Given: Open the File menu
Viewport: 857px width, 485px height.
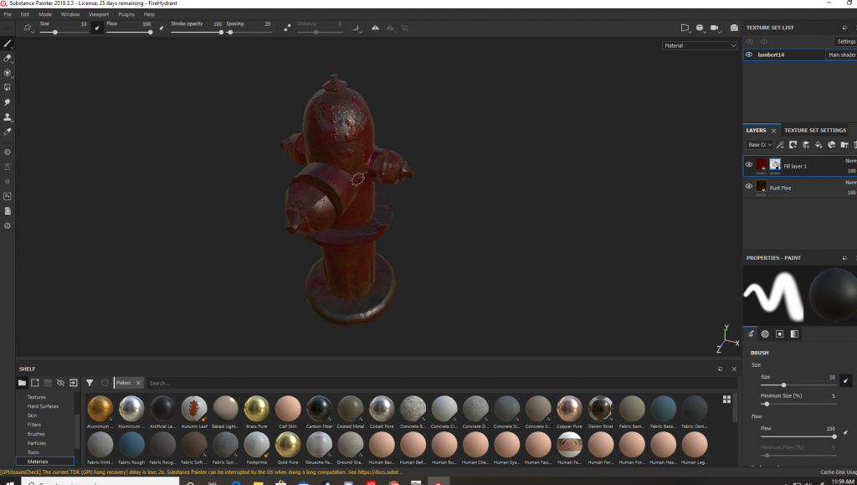Looking at the screenshot, I should (x=8, y=15).
